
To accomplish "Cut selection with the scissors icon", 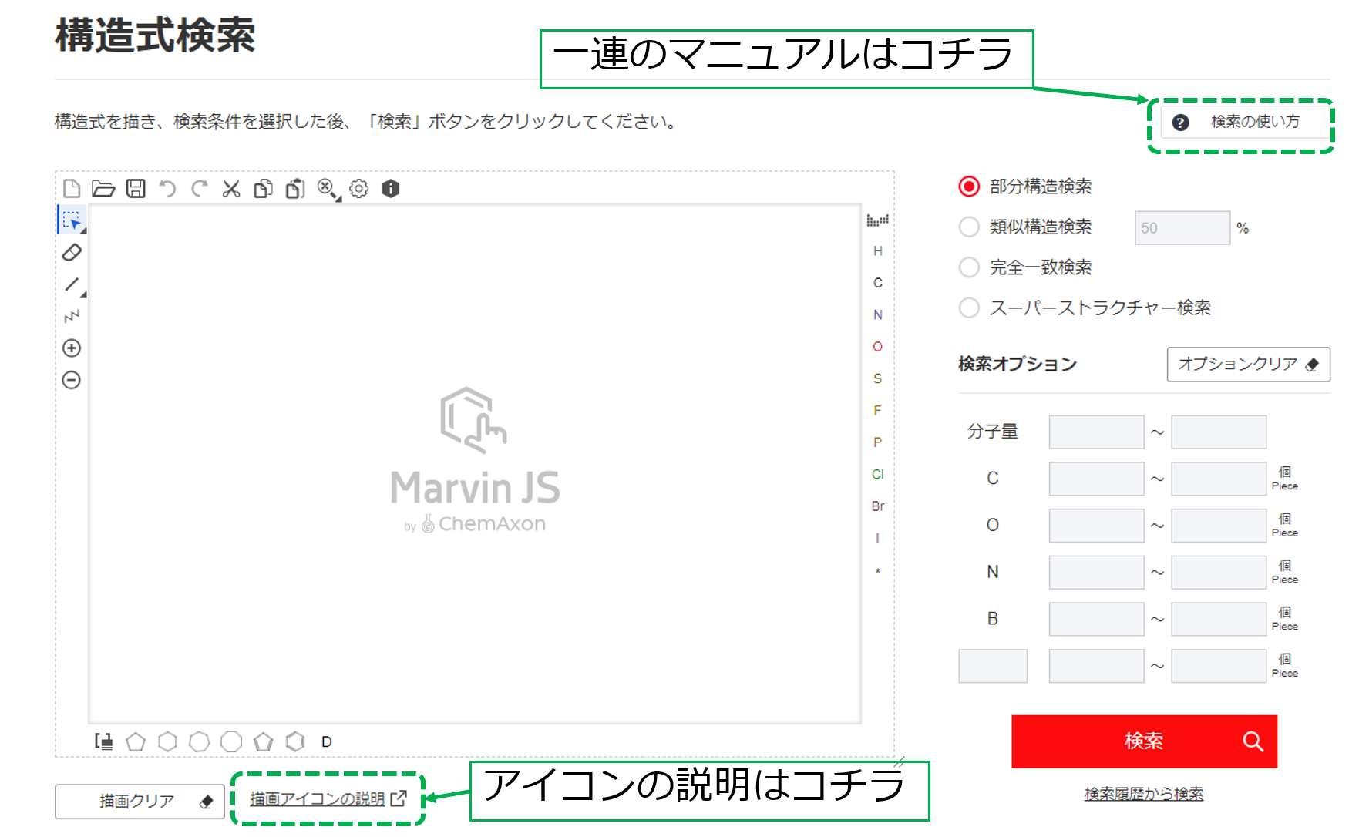I will point(231,189).
